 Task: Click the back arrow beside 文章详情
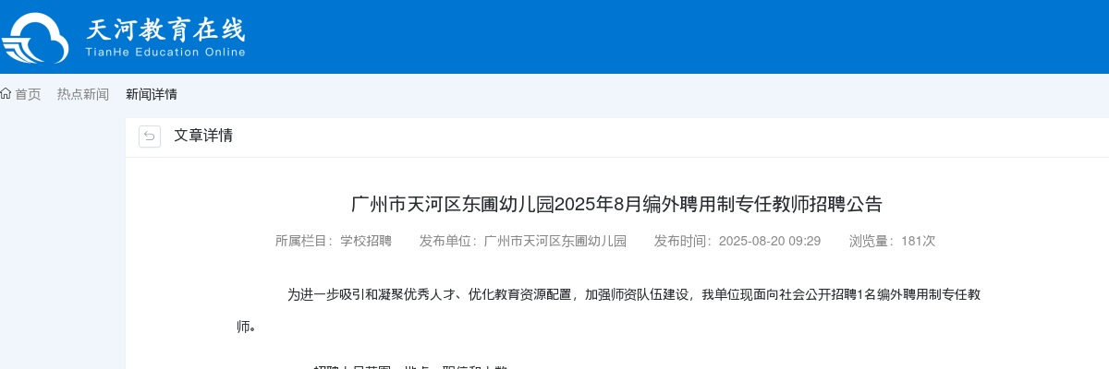pyautogui.click(x=150, y=137)
